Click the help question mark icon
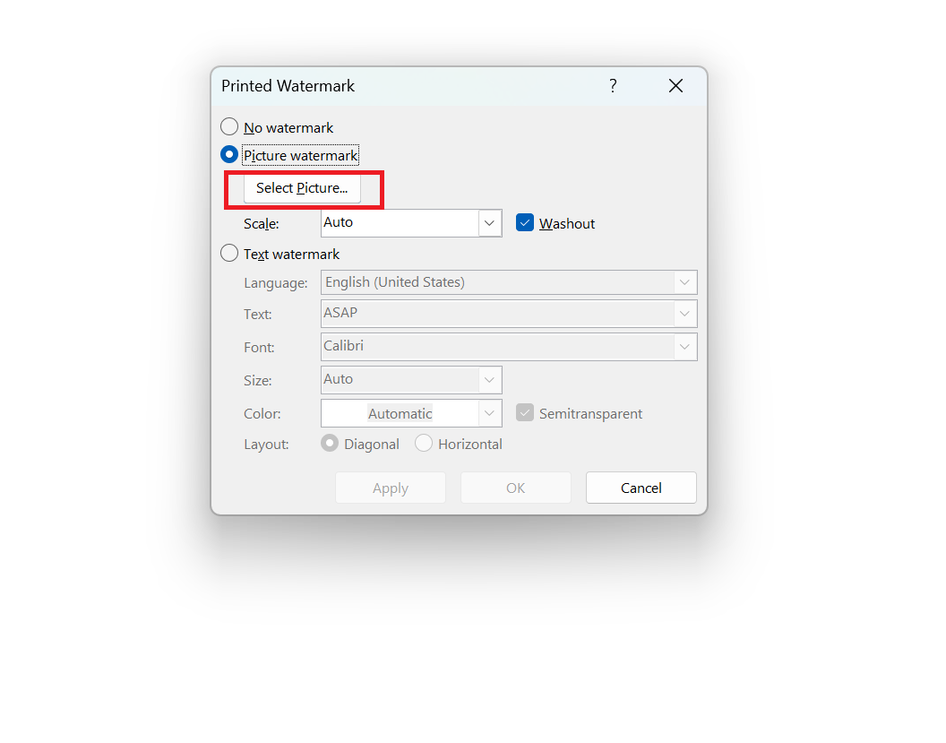 coord(613,86)
